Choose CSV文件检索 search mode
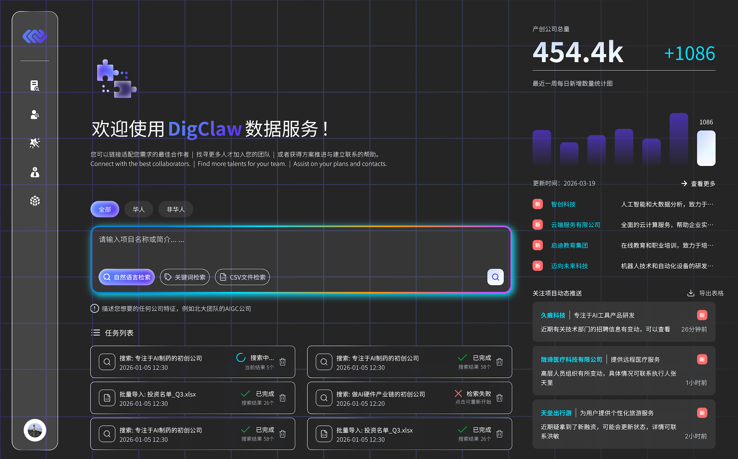The height and width of the screenshot is (459, 738). (242, 277)
